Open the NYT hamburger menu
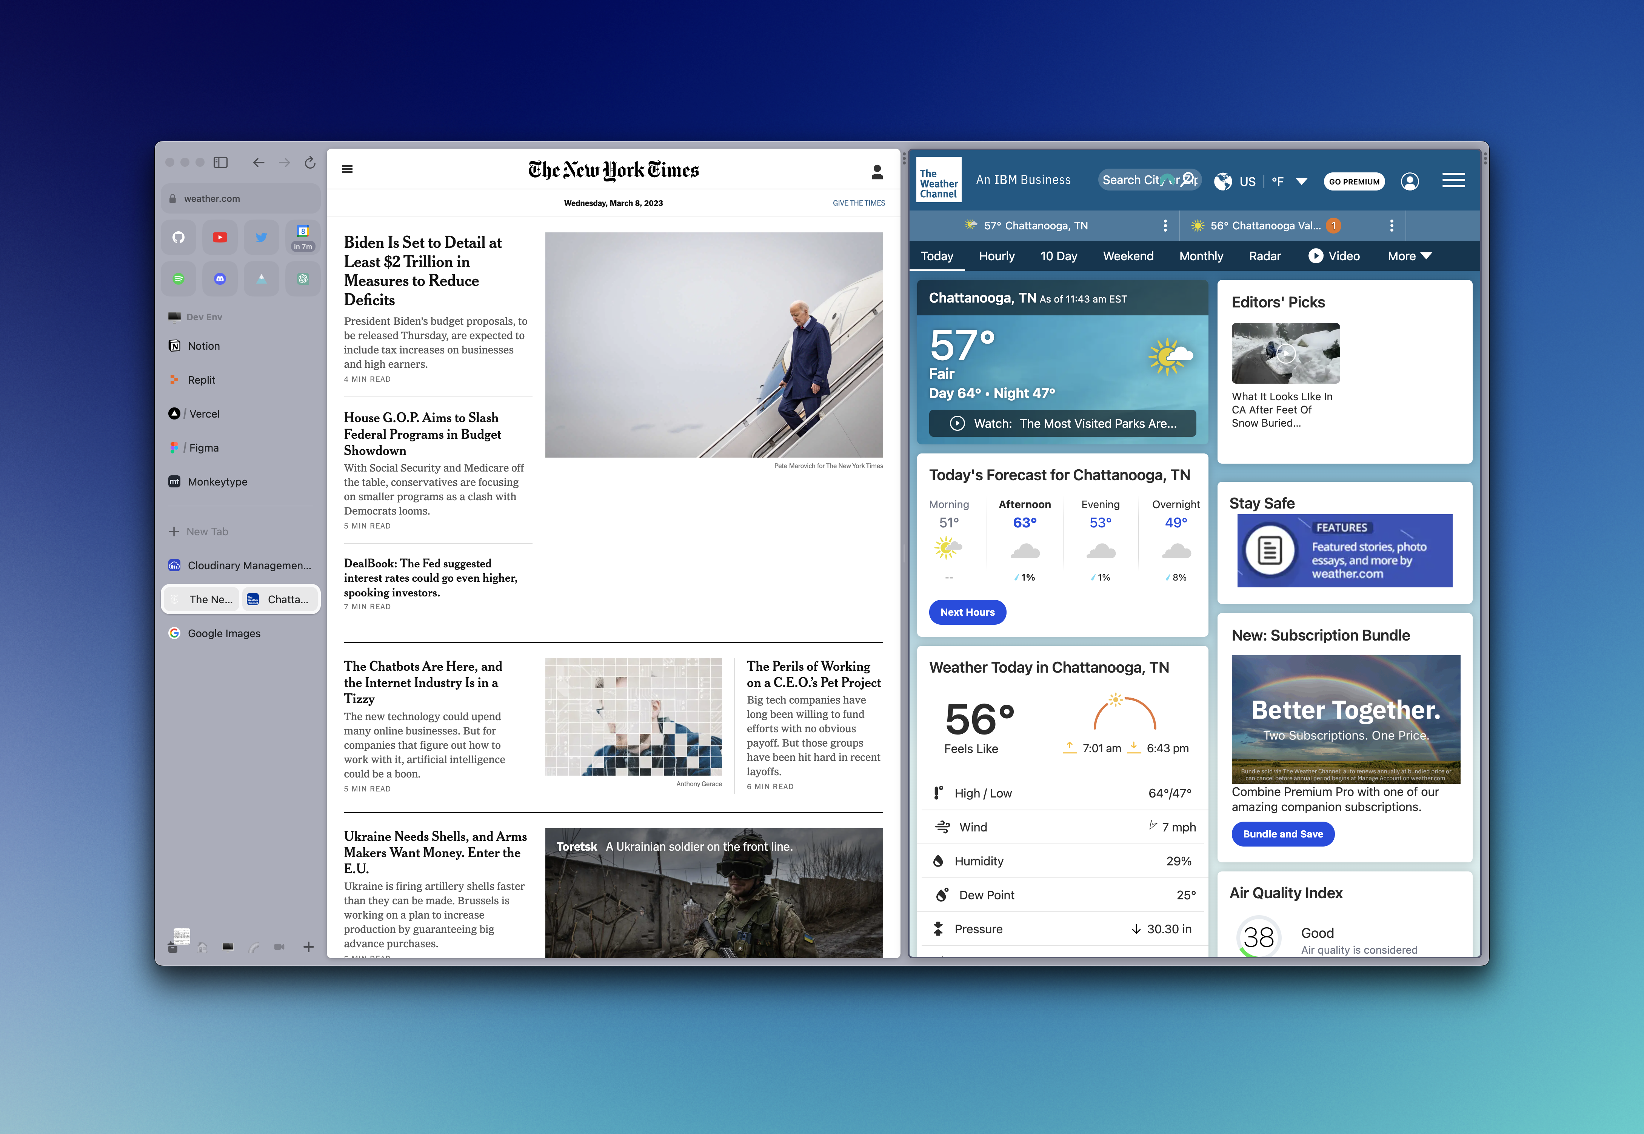The width and height of the screenshot is (1644, 1134). tap(348, 169)
